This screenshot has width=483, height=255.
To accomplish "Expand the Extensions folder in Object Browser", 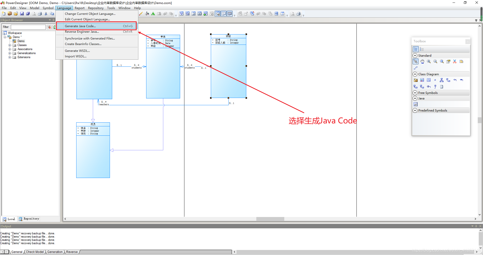I will click(10, 57).
